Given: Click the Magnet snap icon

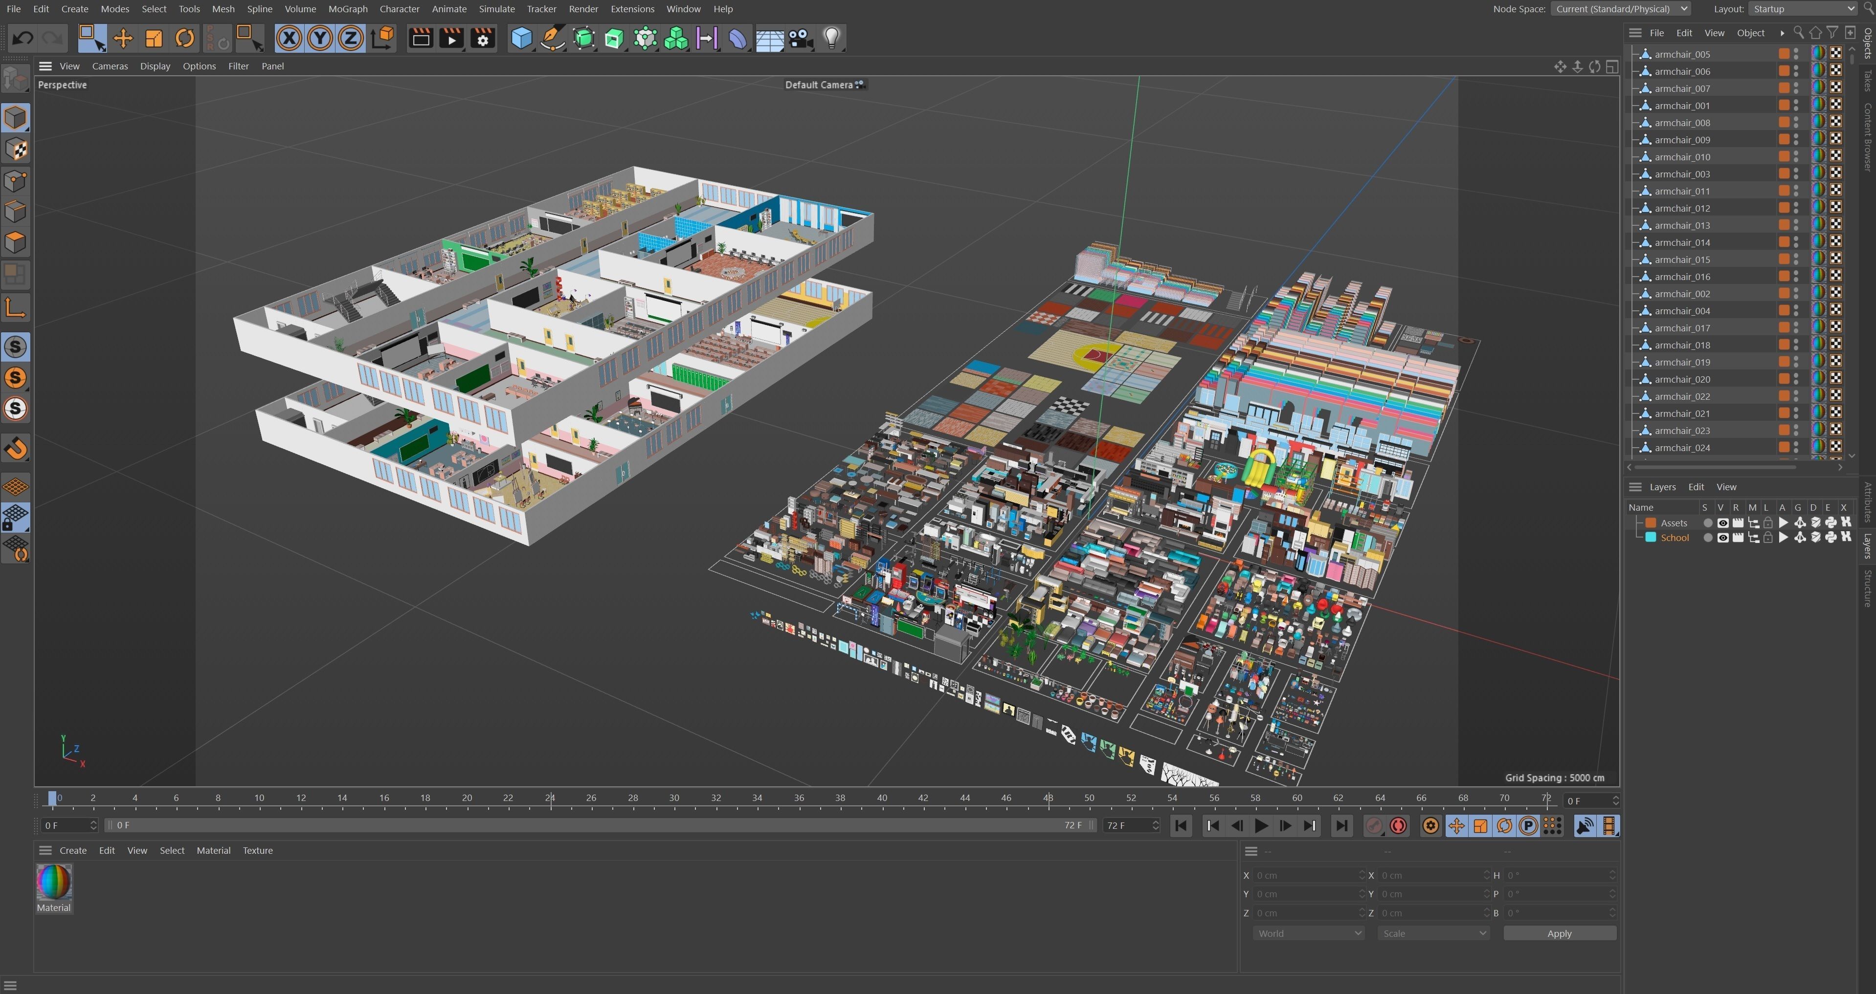Looking at the screenshot, I should coord(15,448).
